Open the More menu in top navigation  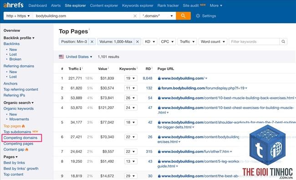coord(216,5)
